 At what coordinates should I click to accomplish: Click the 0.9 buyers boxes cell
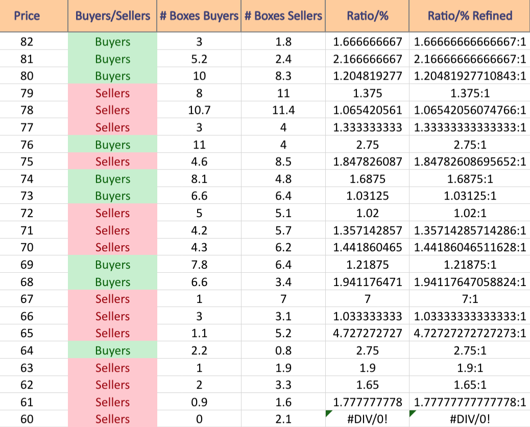pyautogui.click(x=199, y=401)
